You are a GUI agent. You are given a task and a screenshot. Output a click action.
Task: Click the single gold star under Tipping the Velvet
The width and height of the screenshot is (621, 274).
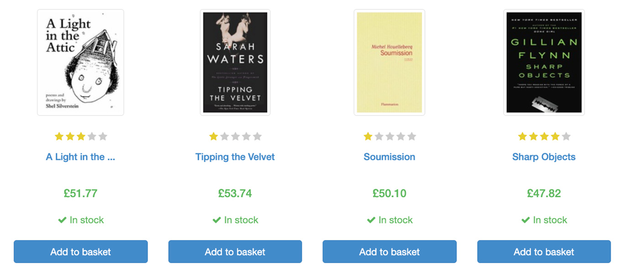(213, 136)
